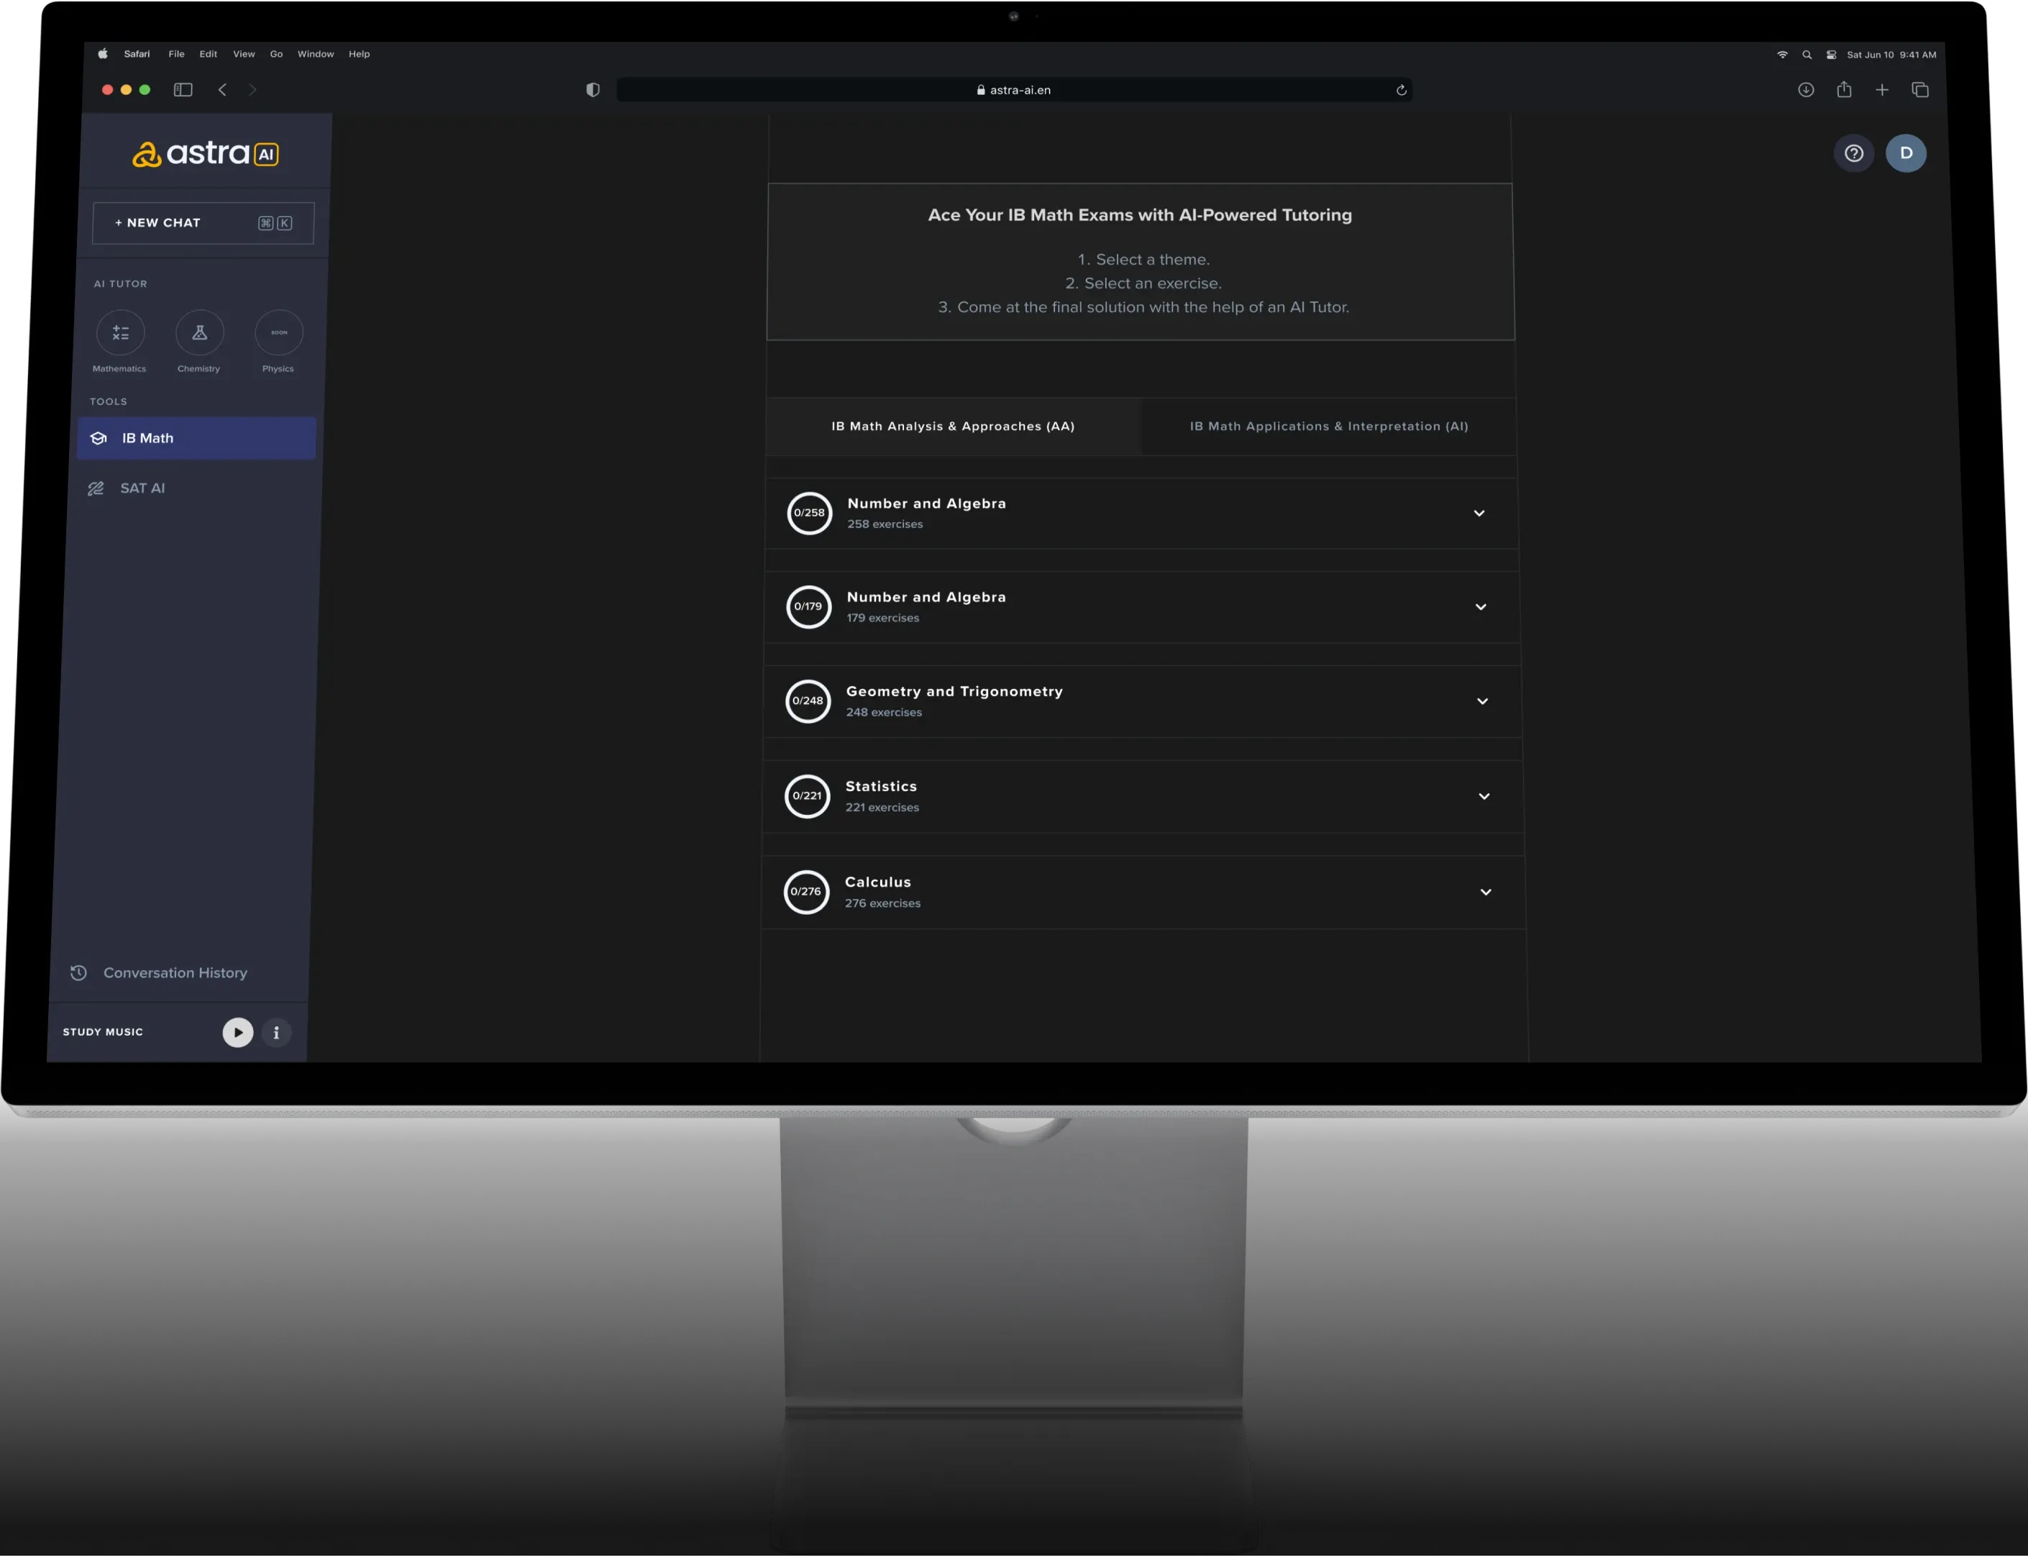
Task: Go forward in Safari
Action: tap(252, 90)
